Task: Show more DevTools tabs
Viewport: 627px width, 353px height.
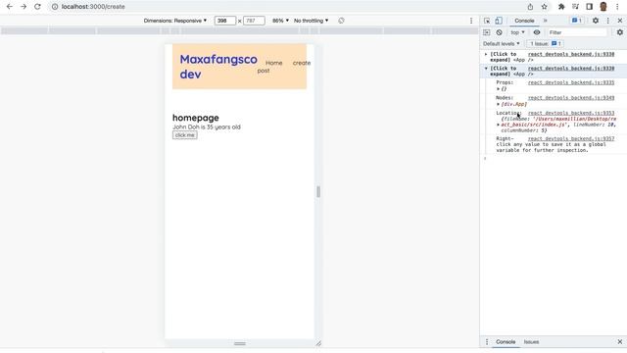Action: 545,21
